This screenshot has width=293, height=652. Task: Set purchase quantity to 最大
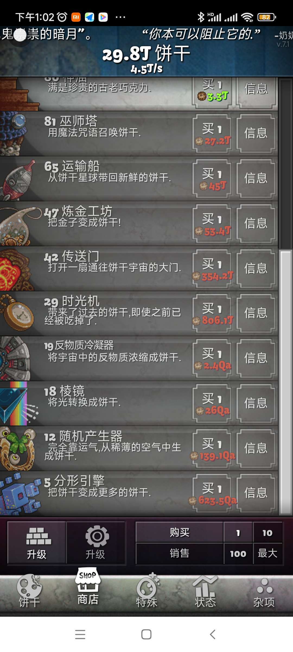pos(267,554)
